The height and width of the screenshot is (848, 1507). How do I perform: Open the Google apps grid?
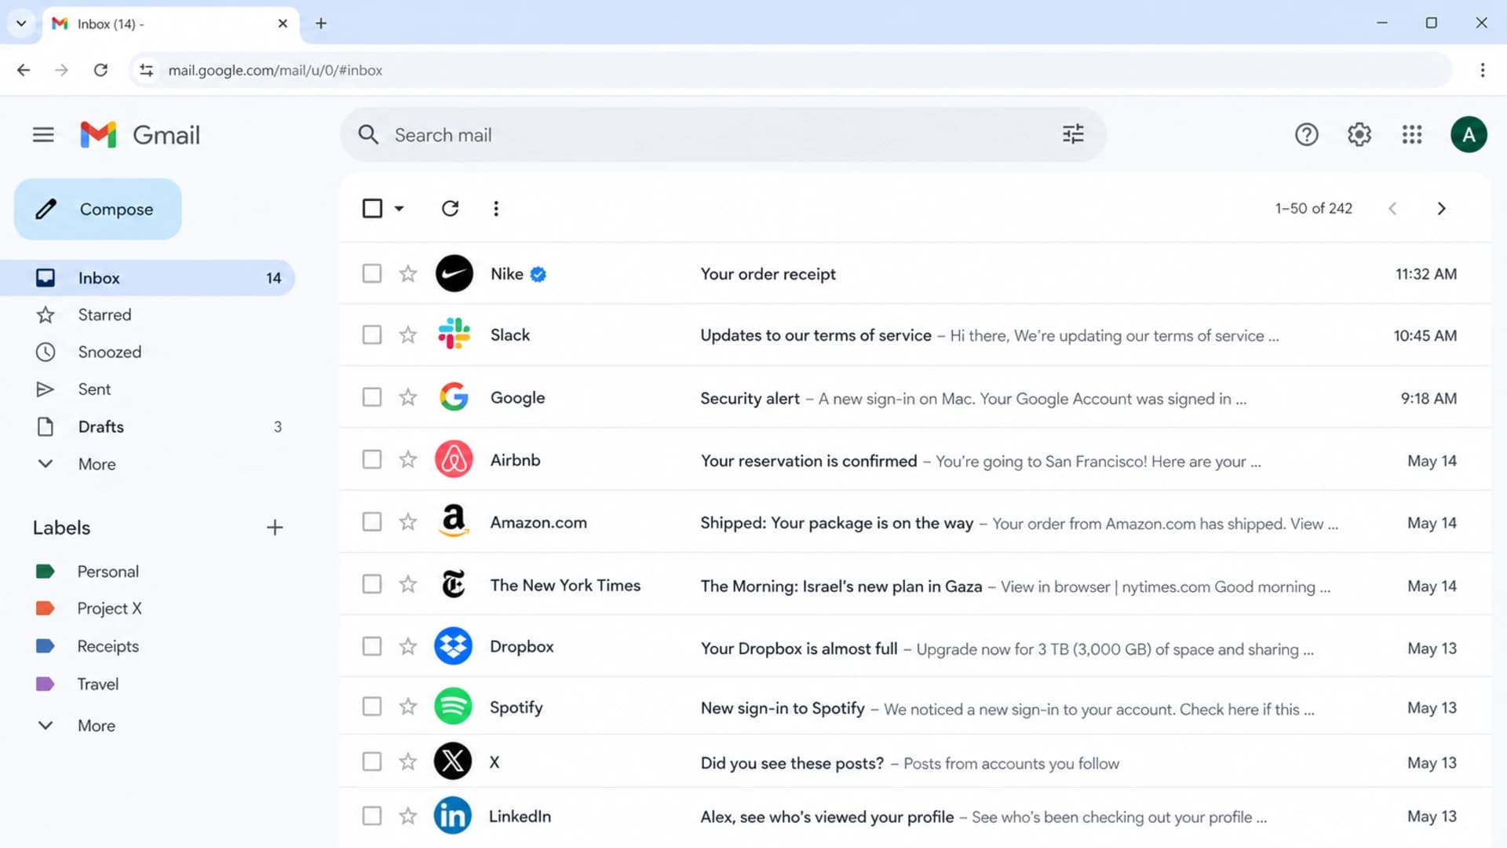tap(1412, 135)
